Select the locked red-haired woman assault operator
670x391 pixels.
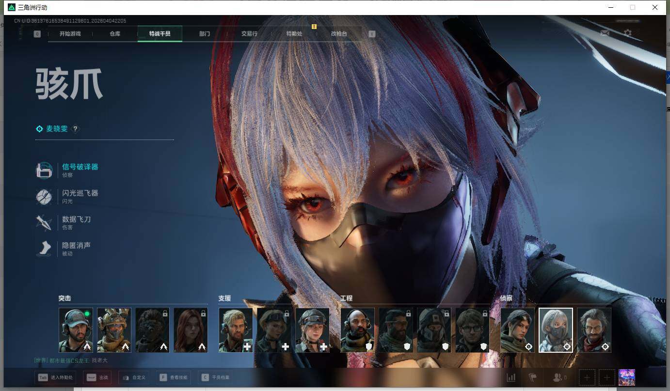(x=191, y=330)
